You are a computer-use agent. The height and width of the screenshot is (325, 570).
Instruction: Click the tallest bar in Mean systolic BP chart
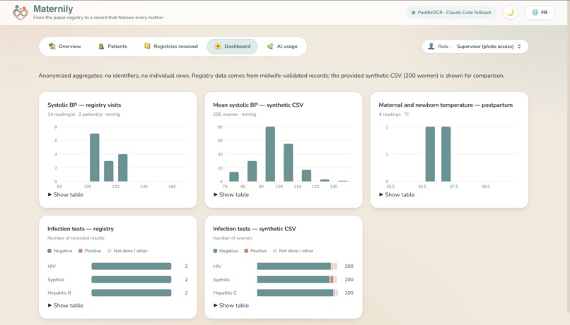(x=270, y=154)
